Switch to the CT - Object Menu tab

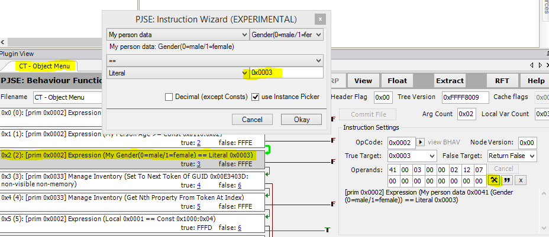[x=44, y=66]
